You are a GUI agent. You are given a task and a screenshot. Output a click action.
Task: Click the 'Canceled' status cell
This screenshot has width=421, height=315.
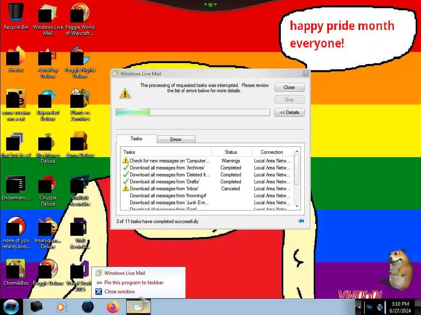coord(231,189)
